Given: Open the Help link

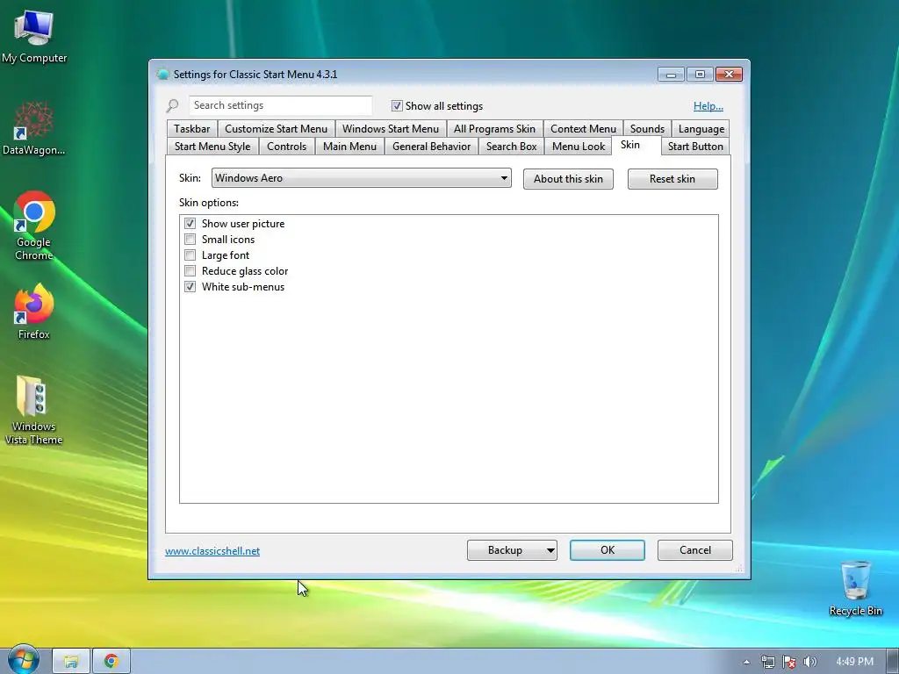Looking at the screenshot, I should [x=708, y=106].
